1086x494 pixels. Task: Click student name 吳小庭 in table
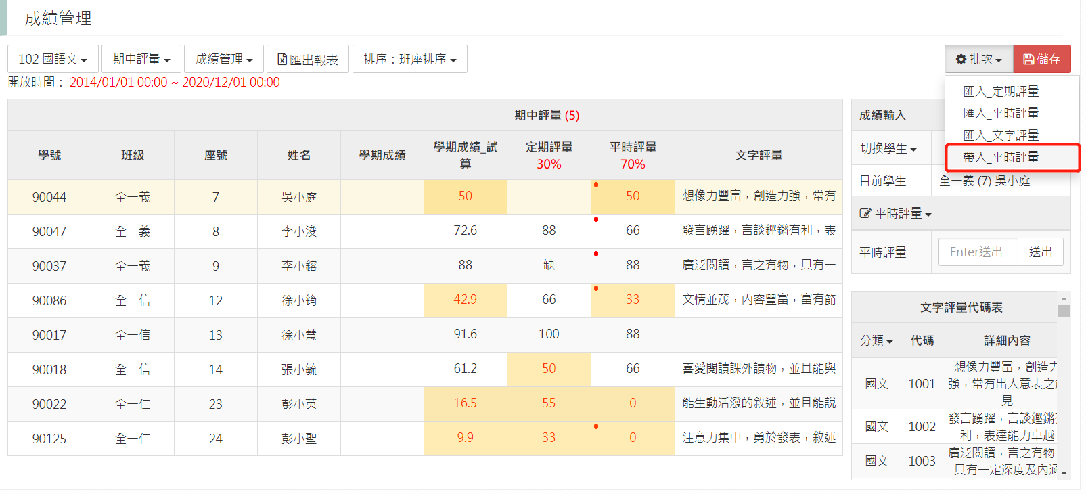[299, 197]
